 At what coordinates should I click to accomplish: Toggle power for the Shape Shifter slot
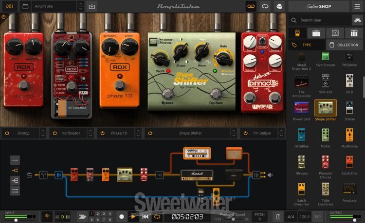[x=150, y=133]
